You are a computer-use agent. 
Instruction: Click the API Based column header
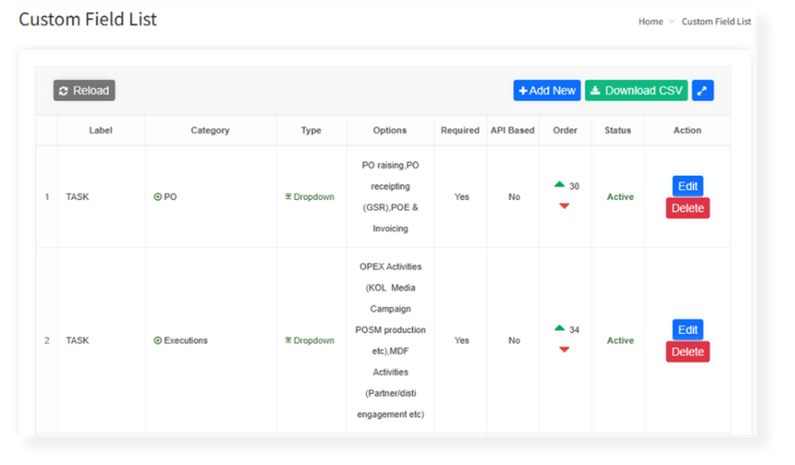[x=512, y=130]
